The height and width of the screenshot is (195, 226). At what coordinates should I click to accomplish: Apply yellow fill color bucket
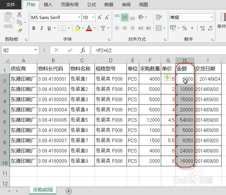(x=77, y=28)
